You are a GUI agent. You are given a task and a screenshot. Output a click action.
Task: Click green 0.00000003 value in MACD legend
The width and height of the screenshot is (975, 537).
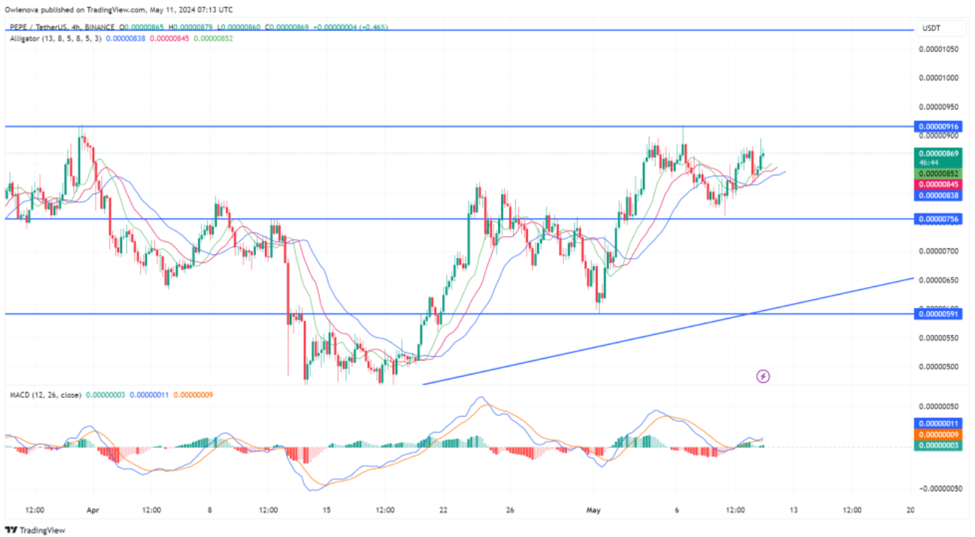pyautogui.click(x=106, y=395)
